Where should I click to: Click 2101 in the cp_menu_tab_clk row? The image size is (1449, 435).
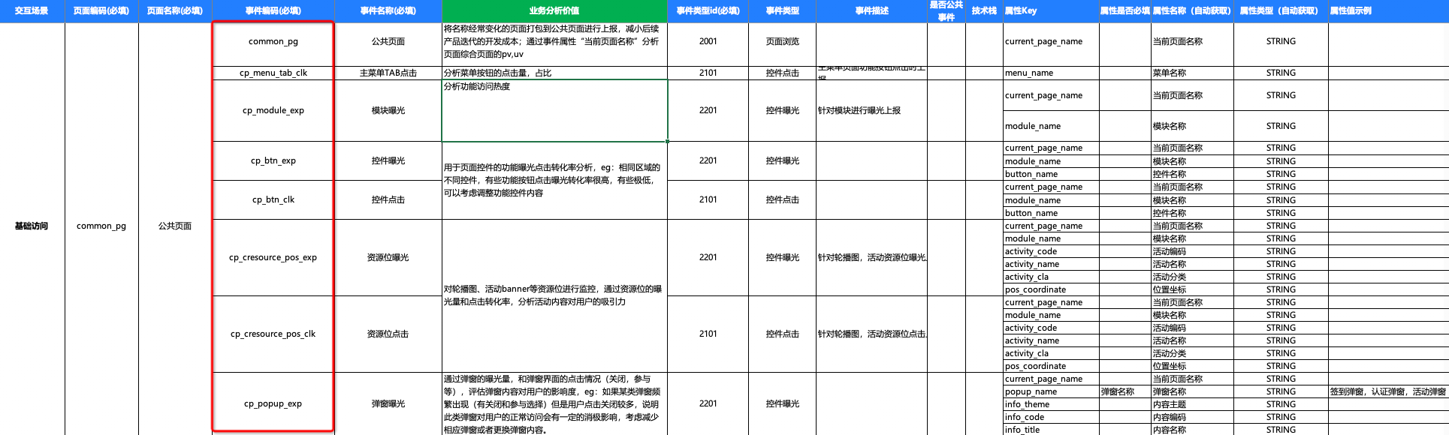pyautogui.click(x=708, y=73)
